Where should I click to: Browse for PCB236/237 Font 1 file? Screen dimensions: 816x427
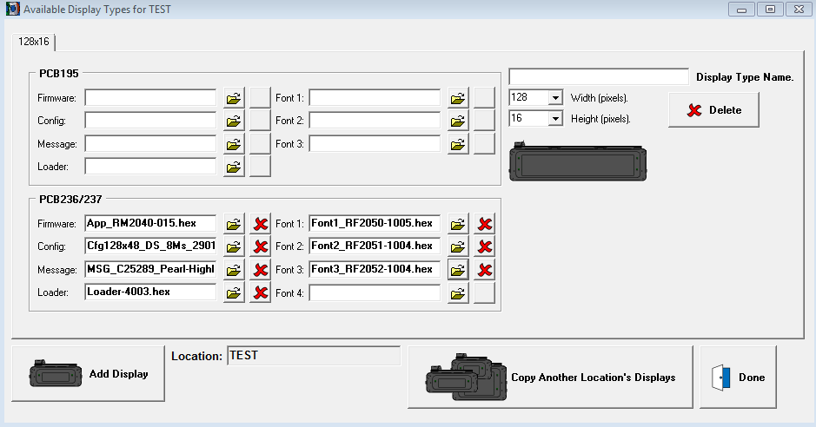click(x=458, y=224)
